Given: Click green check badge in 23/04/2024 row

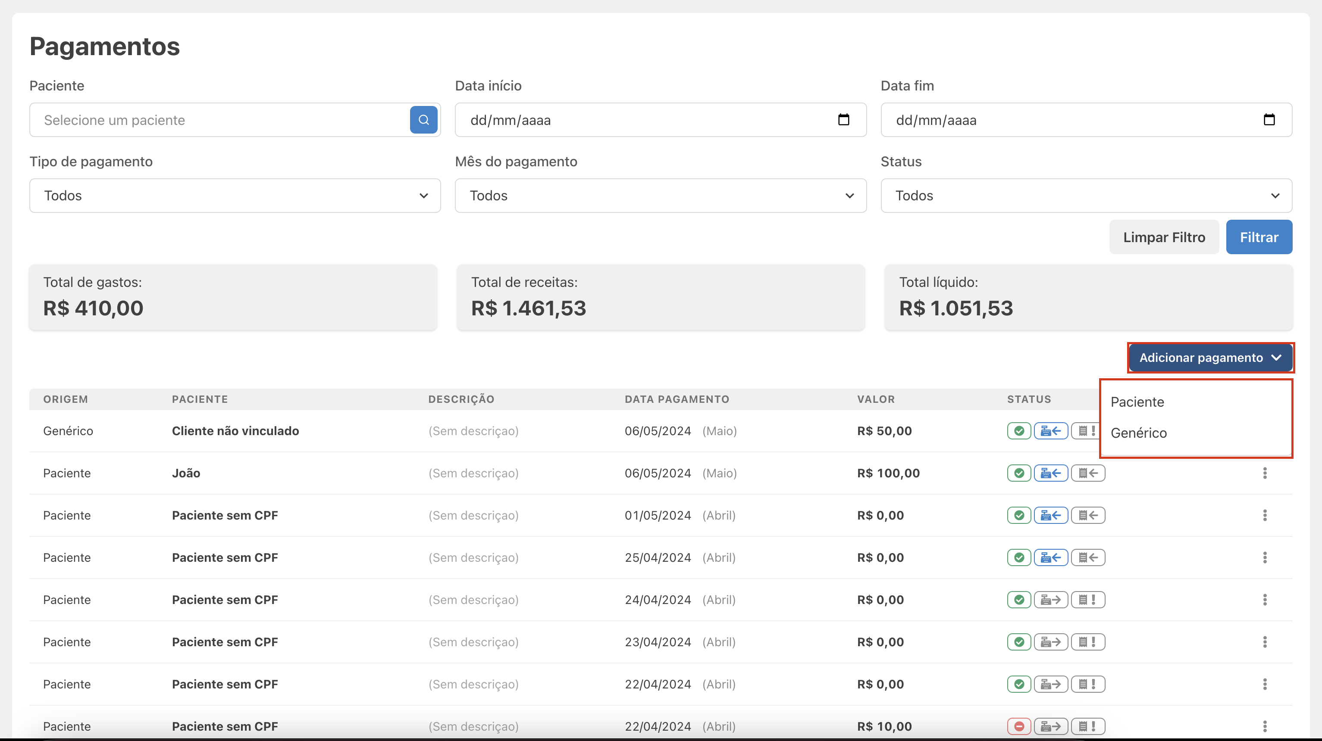Looking at the screenshot, I should [1019, 642].
